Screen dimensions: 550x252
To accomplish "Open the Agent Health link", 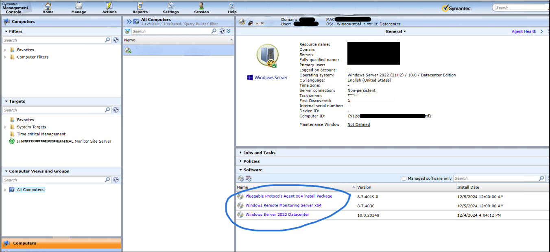I will coord(524,31).
